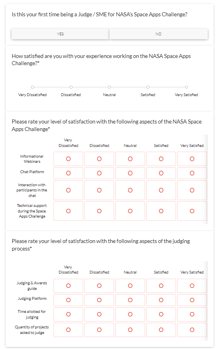Viewport: 222px width, 349px height.
Task: Rate Quantity of projects as Very Satisfied
Action: coord(192,330)
